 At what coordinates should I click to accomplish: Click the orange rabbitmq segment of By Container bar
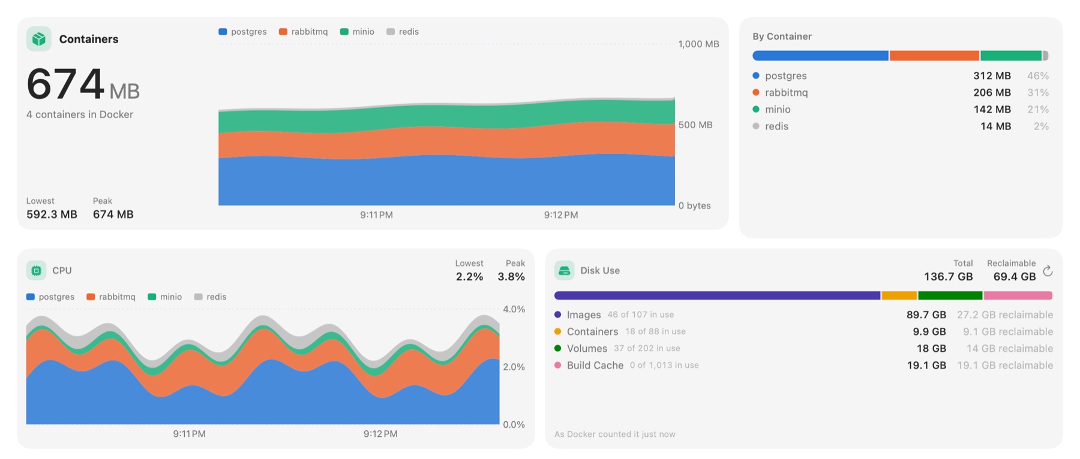pos(934,56)
